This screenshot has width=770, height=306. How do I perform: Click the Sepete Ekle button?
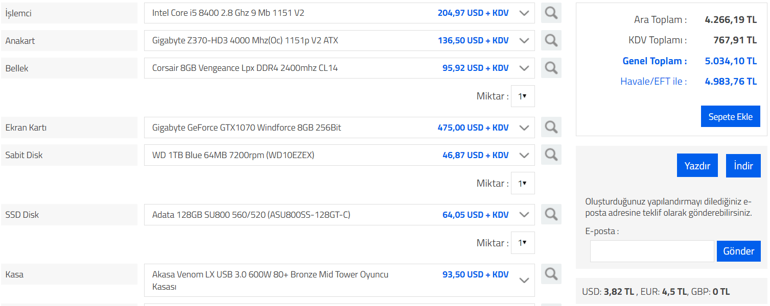pos(730,117)
